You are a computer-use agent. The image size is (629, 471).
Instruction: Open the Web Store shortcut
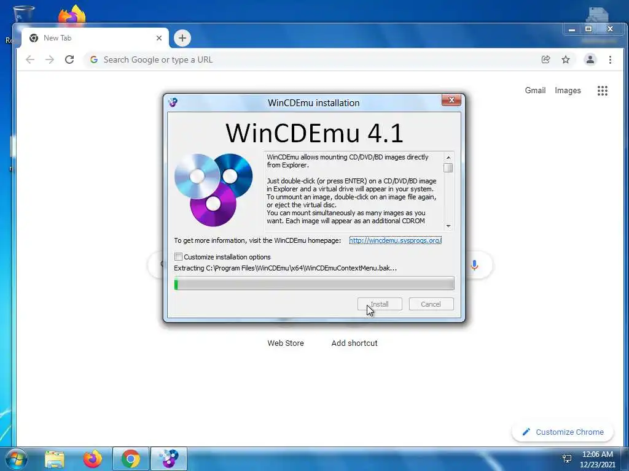[x=286, y=343]
